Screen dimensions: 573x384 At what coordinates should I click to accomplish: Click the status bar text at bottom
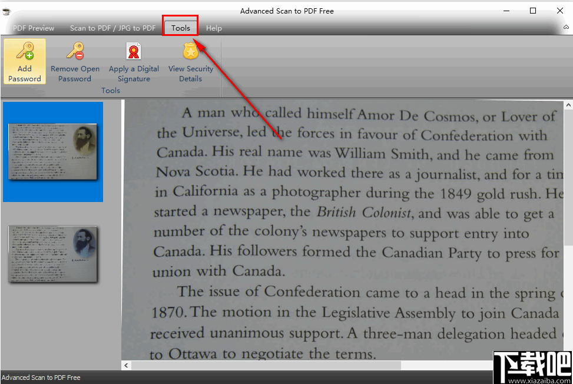41,378
